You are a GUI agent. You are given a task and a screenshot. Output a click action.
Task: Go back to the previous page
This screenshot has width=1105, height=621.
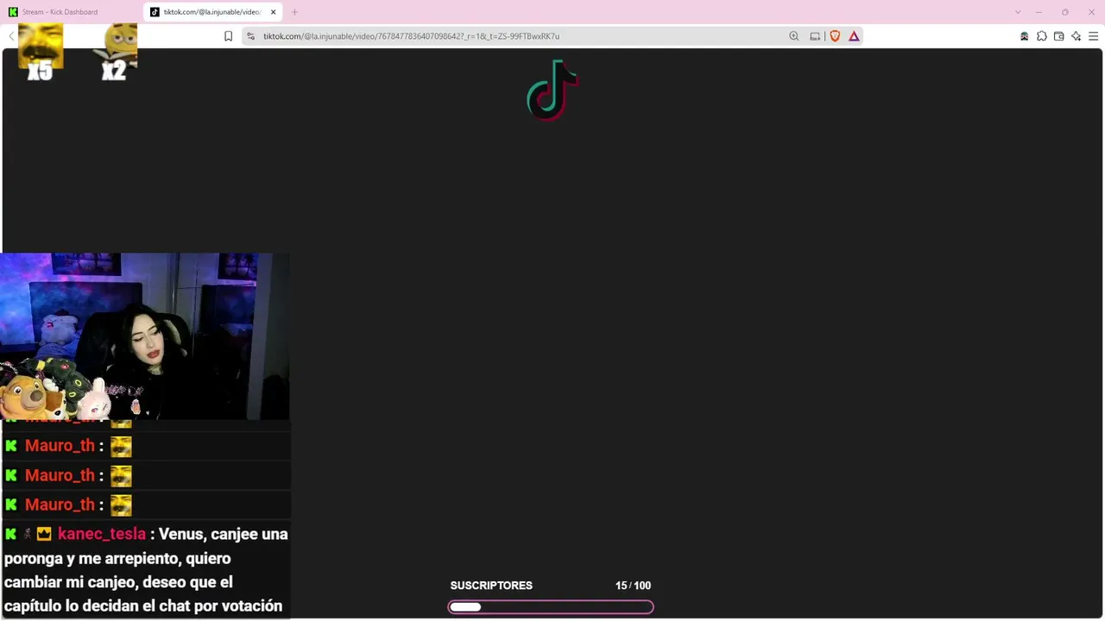pyautogui.click(x=11, y=36)
